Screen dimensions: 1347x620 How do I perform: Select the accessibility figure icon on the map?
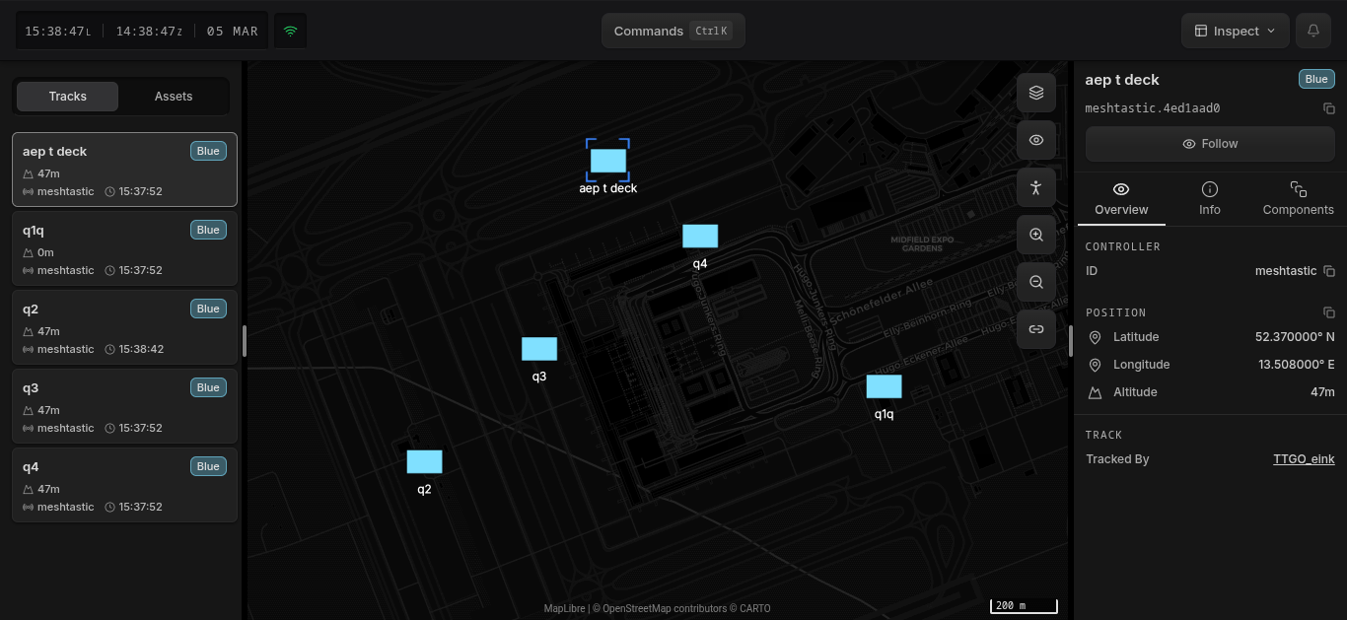[1035, 186]
